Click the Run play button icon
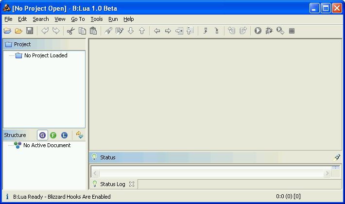The height and width of the screenshot is (204, 345). (x=258, y=31)
